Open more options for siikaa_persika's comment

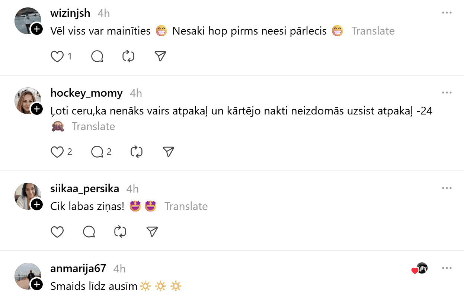coord(447,188)
